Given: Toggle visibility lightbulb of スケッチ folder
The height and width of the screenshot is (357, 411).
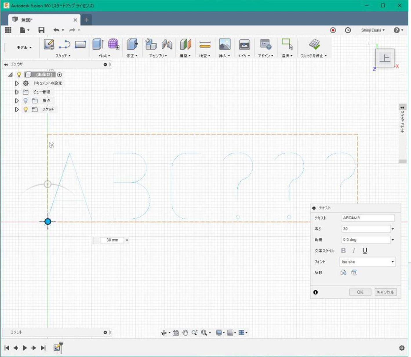Looking at the screenshot, I should tap(26, 109).
